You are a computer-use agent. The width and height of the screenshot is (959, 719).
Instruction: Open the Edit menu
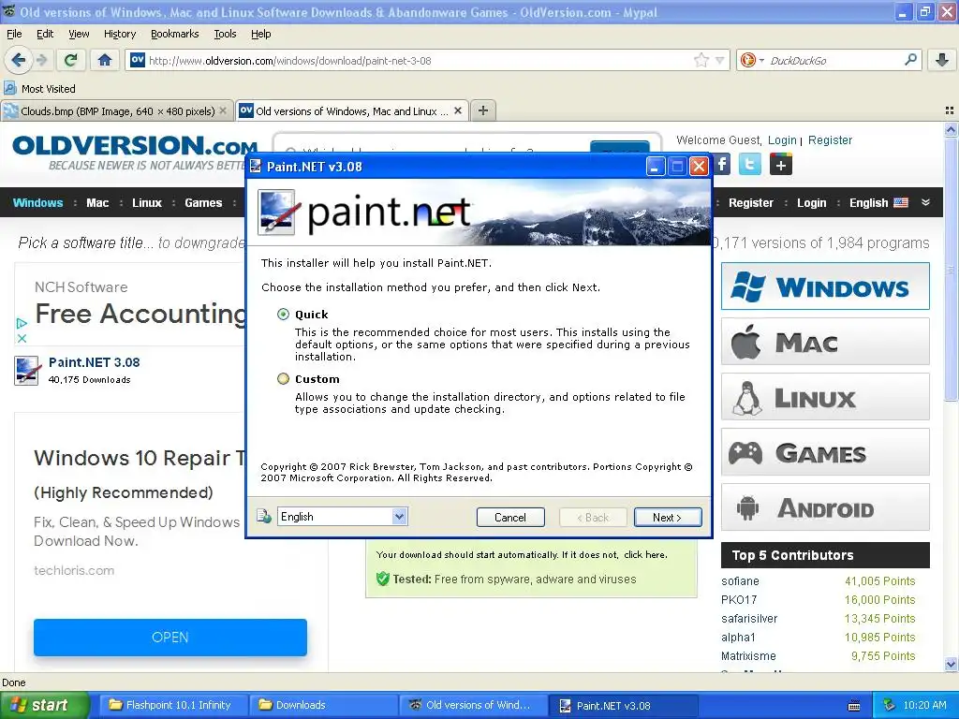[45, 34]
